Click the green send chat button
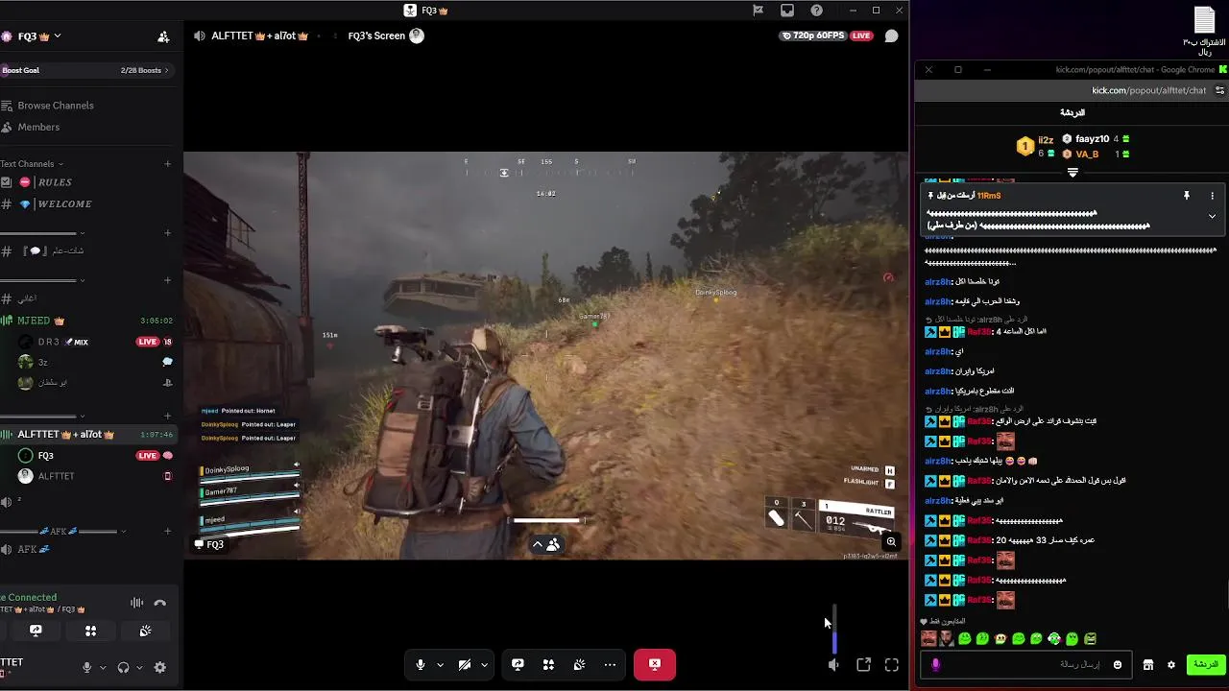The width and height of the screenshot is (1229, 691). click(x=1206, y=664)
